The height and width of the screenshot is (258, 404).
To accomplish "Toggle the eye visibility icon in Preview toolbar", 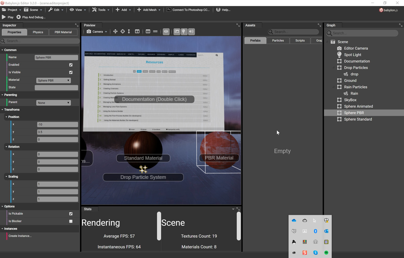I will point(166,32).
